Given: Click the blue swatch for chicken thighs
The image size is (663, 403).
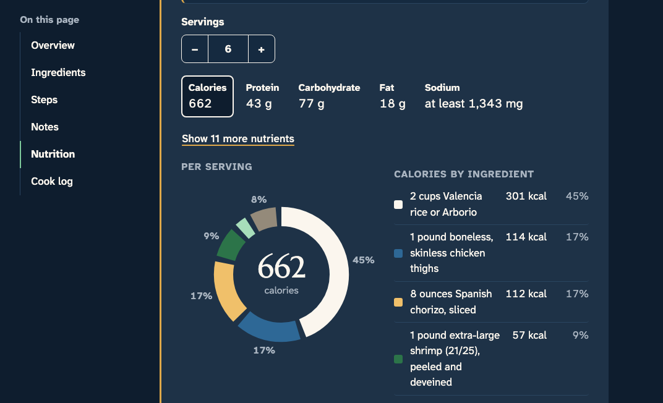Looking at the screenshot, I should tap(398, 253).
